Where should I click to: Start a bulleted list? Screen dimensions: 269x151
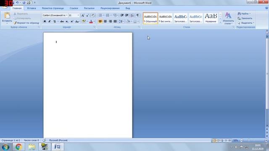(100, 16)
